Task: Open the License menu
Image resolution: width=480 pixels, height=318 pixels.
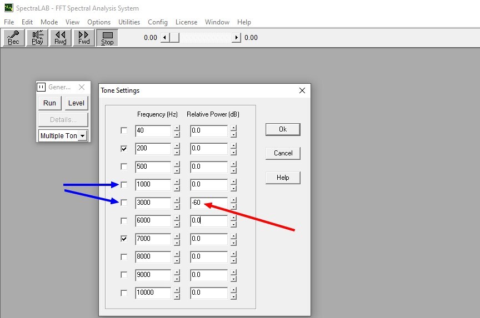Action: (186, 22)
